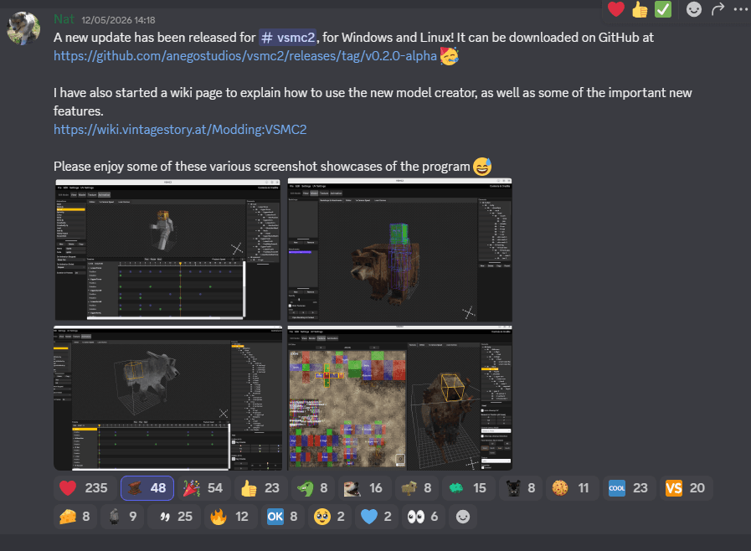This screenshot has width=751, height=551.
Task: Click add reaction smiley after reactions
Action: coord(463,517)
